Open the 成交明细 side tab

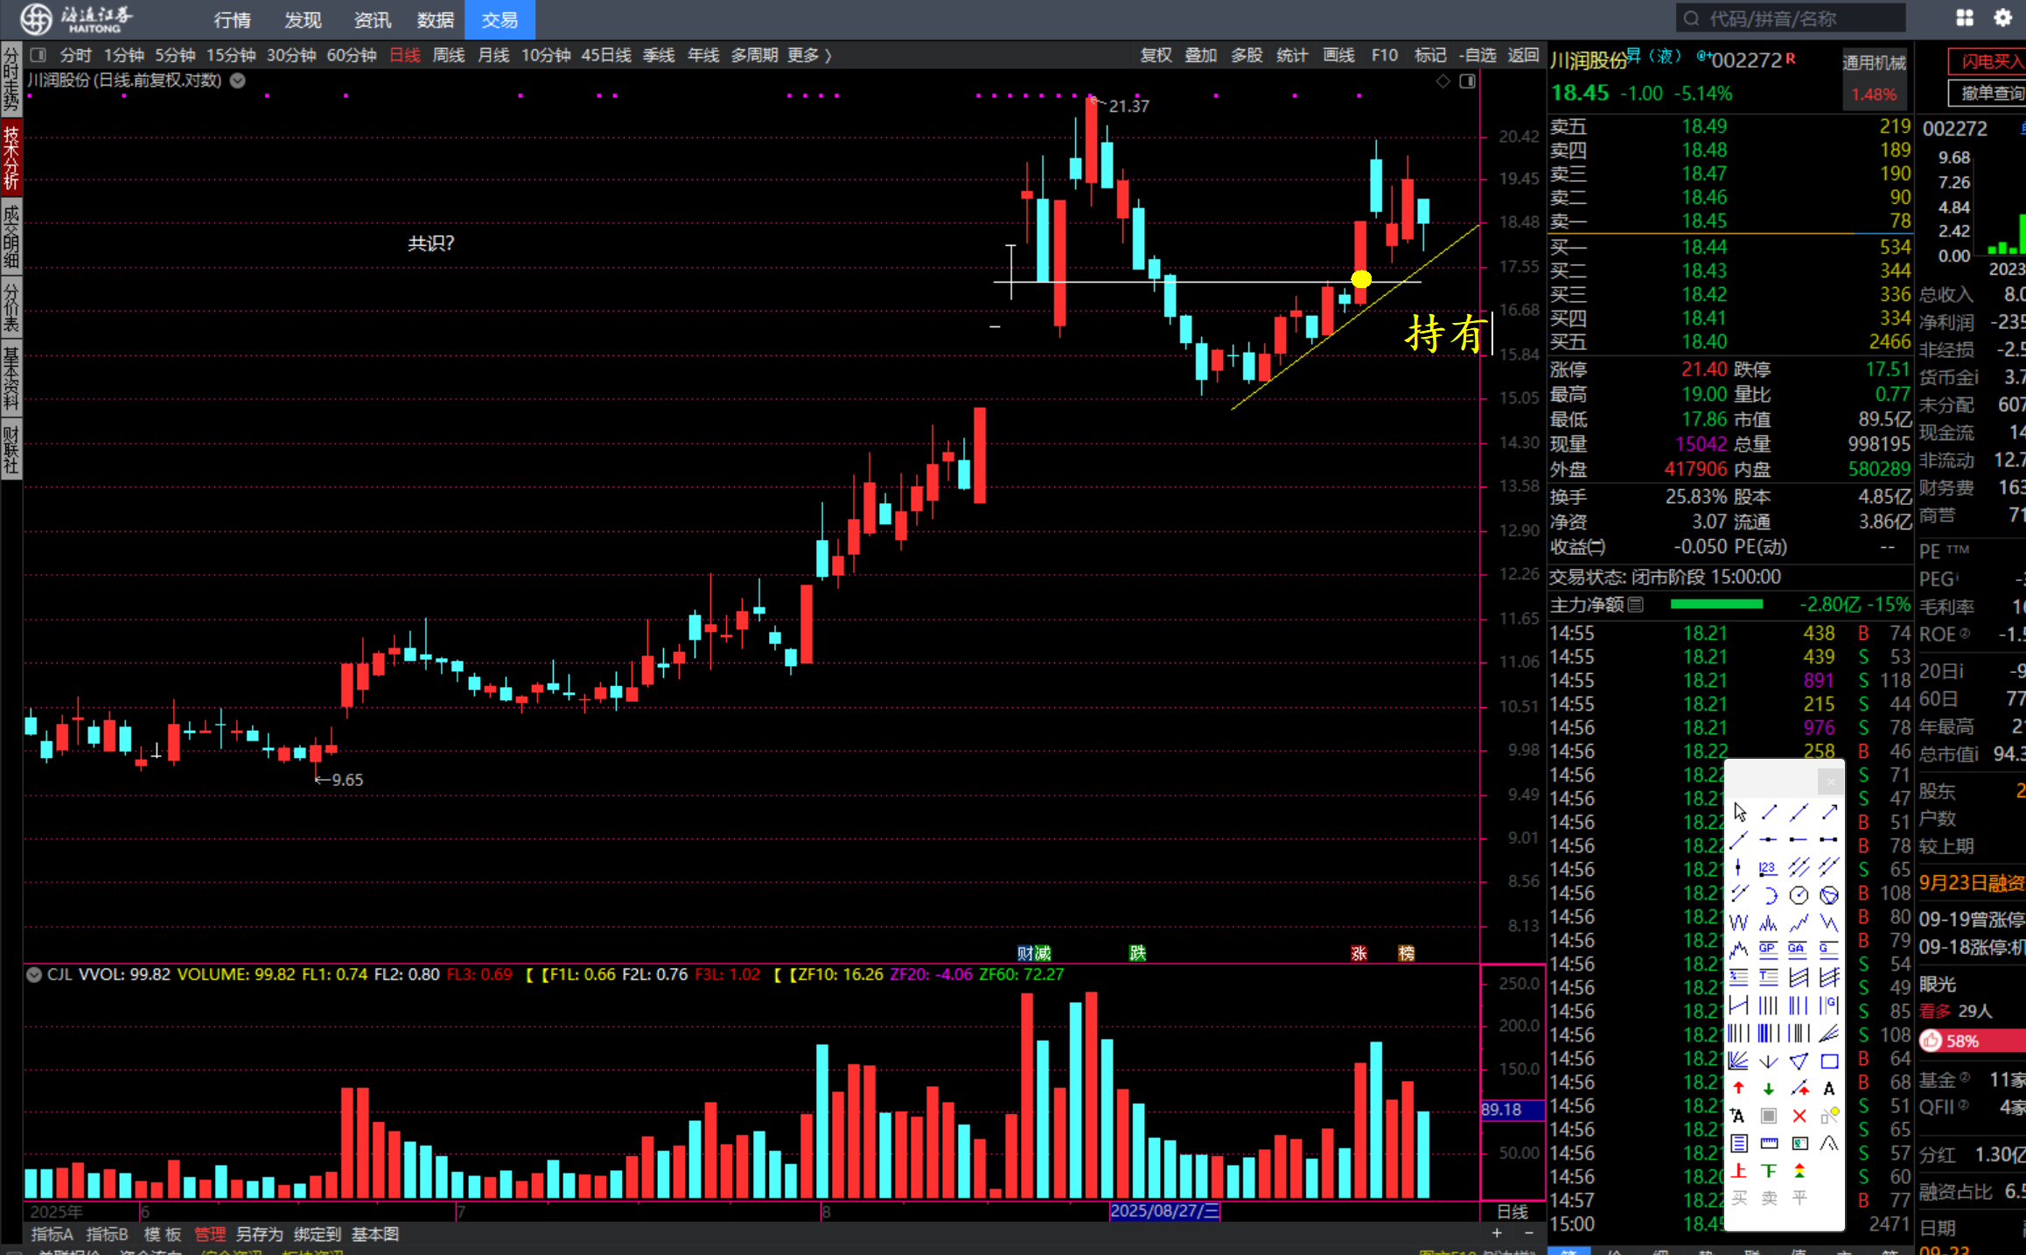[x=10, y=235]
